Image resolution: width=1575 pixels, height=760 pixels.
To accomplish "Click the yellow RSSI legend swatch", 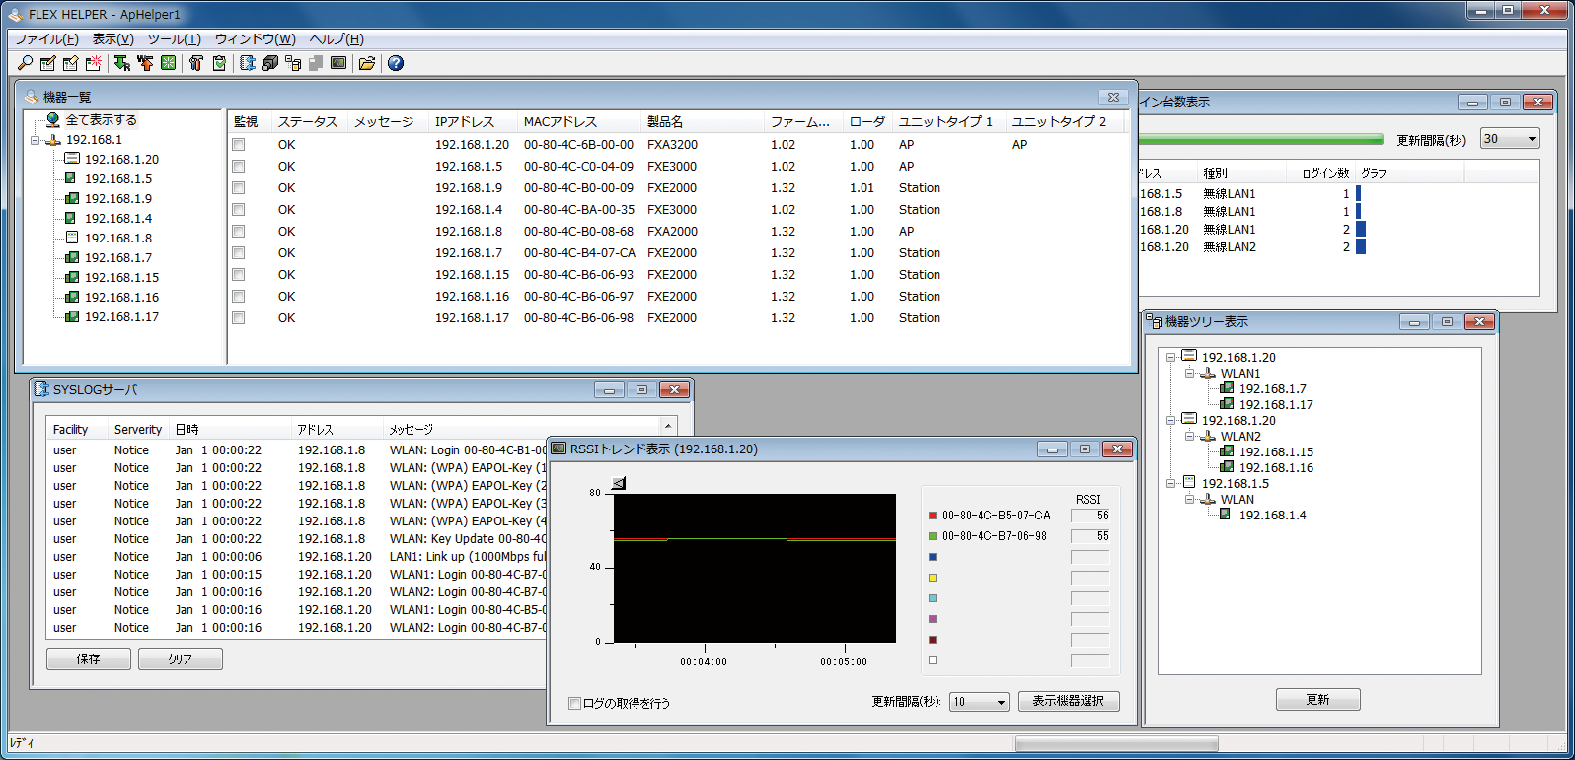I will click(x=933, y=578).
